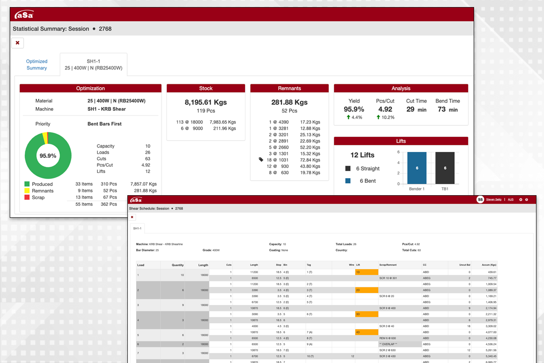
Task: Click remnant row 1 @ 4390
Action: coord(295,122)
